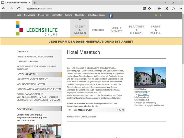Close the Arbeitsintegration browser tab
Screen dimensions: 184x138
[29, 3]
